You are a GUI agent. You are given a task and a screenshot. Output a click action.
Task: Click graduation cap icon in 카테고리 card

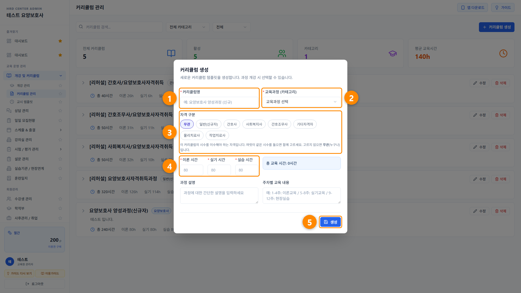tap(393, 53)
